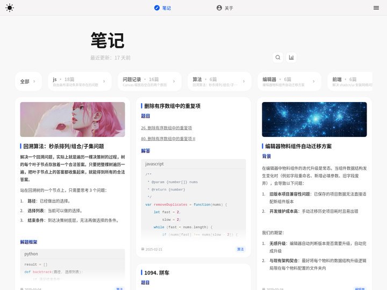This screenshot has width=387, height=290.
Task: Click the 最近更新:17 天前 text
Action: [x=110, y=57]
